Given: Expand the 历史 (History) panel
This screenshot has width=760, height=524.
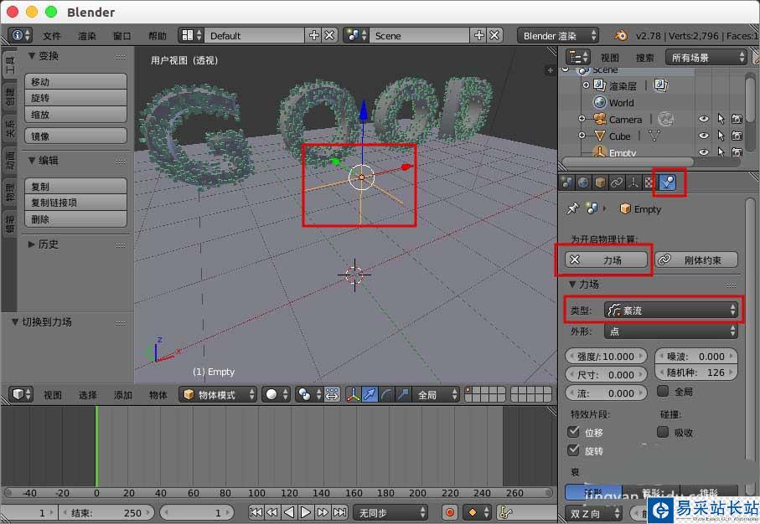Looking at the screenshot, I should coord(32,244).
